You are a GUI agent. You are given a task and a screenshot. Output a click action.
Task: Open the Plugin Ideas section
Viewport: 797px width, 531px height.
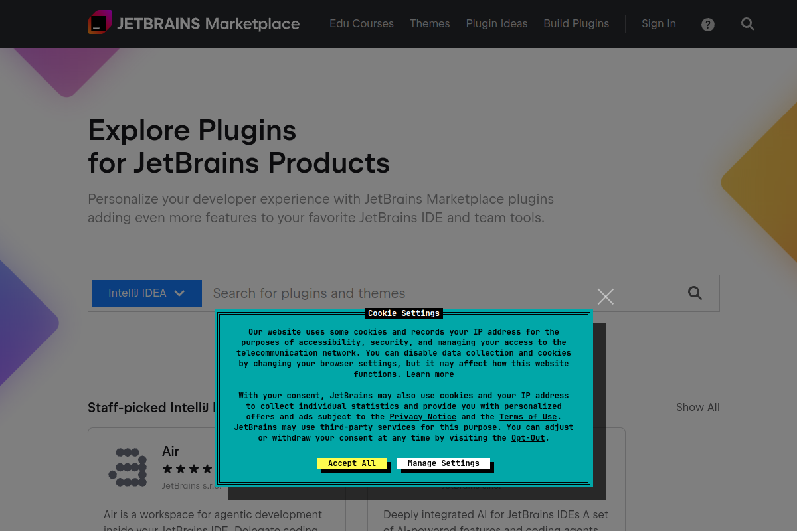click(497, 23)
